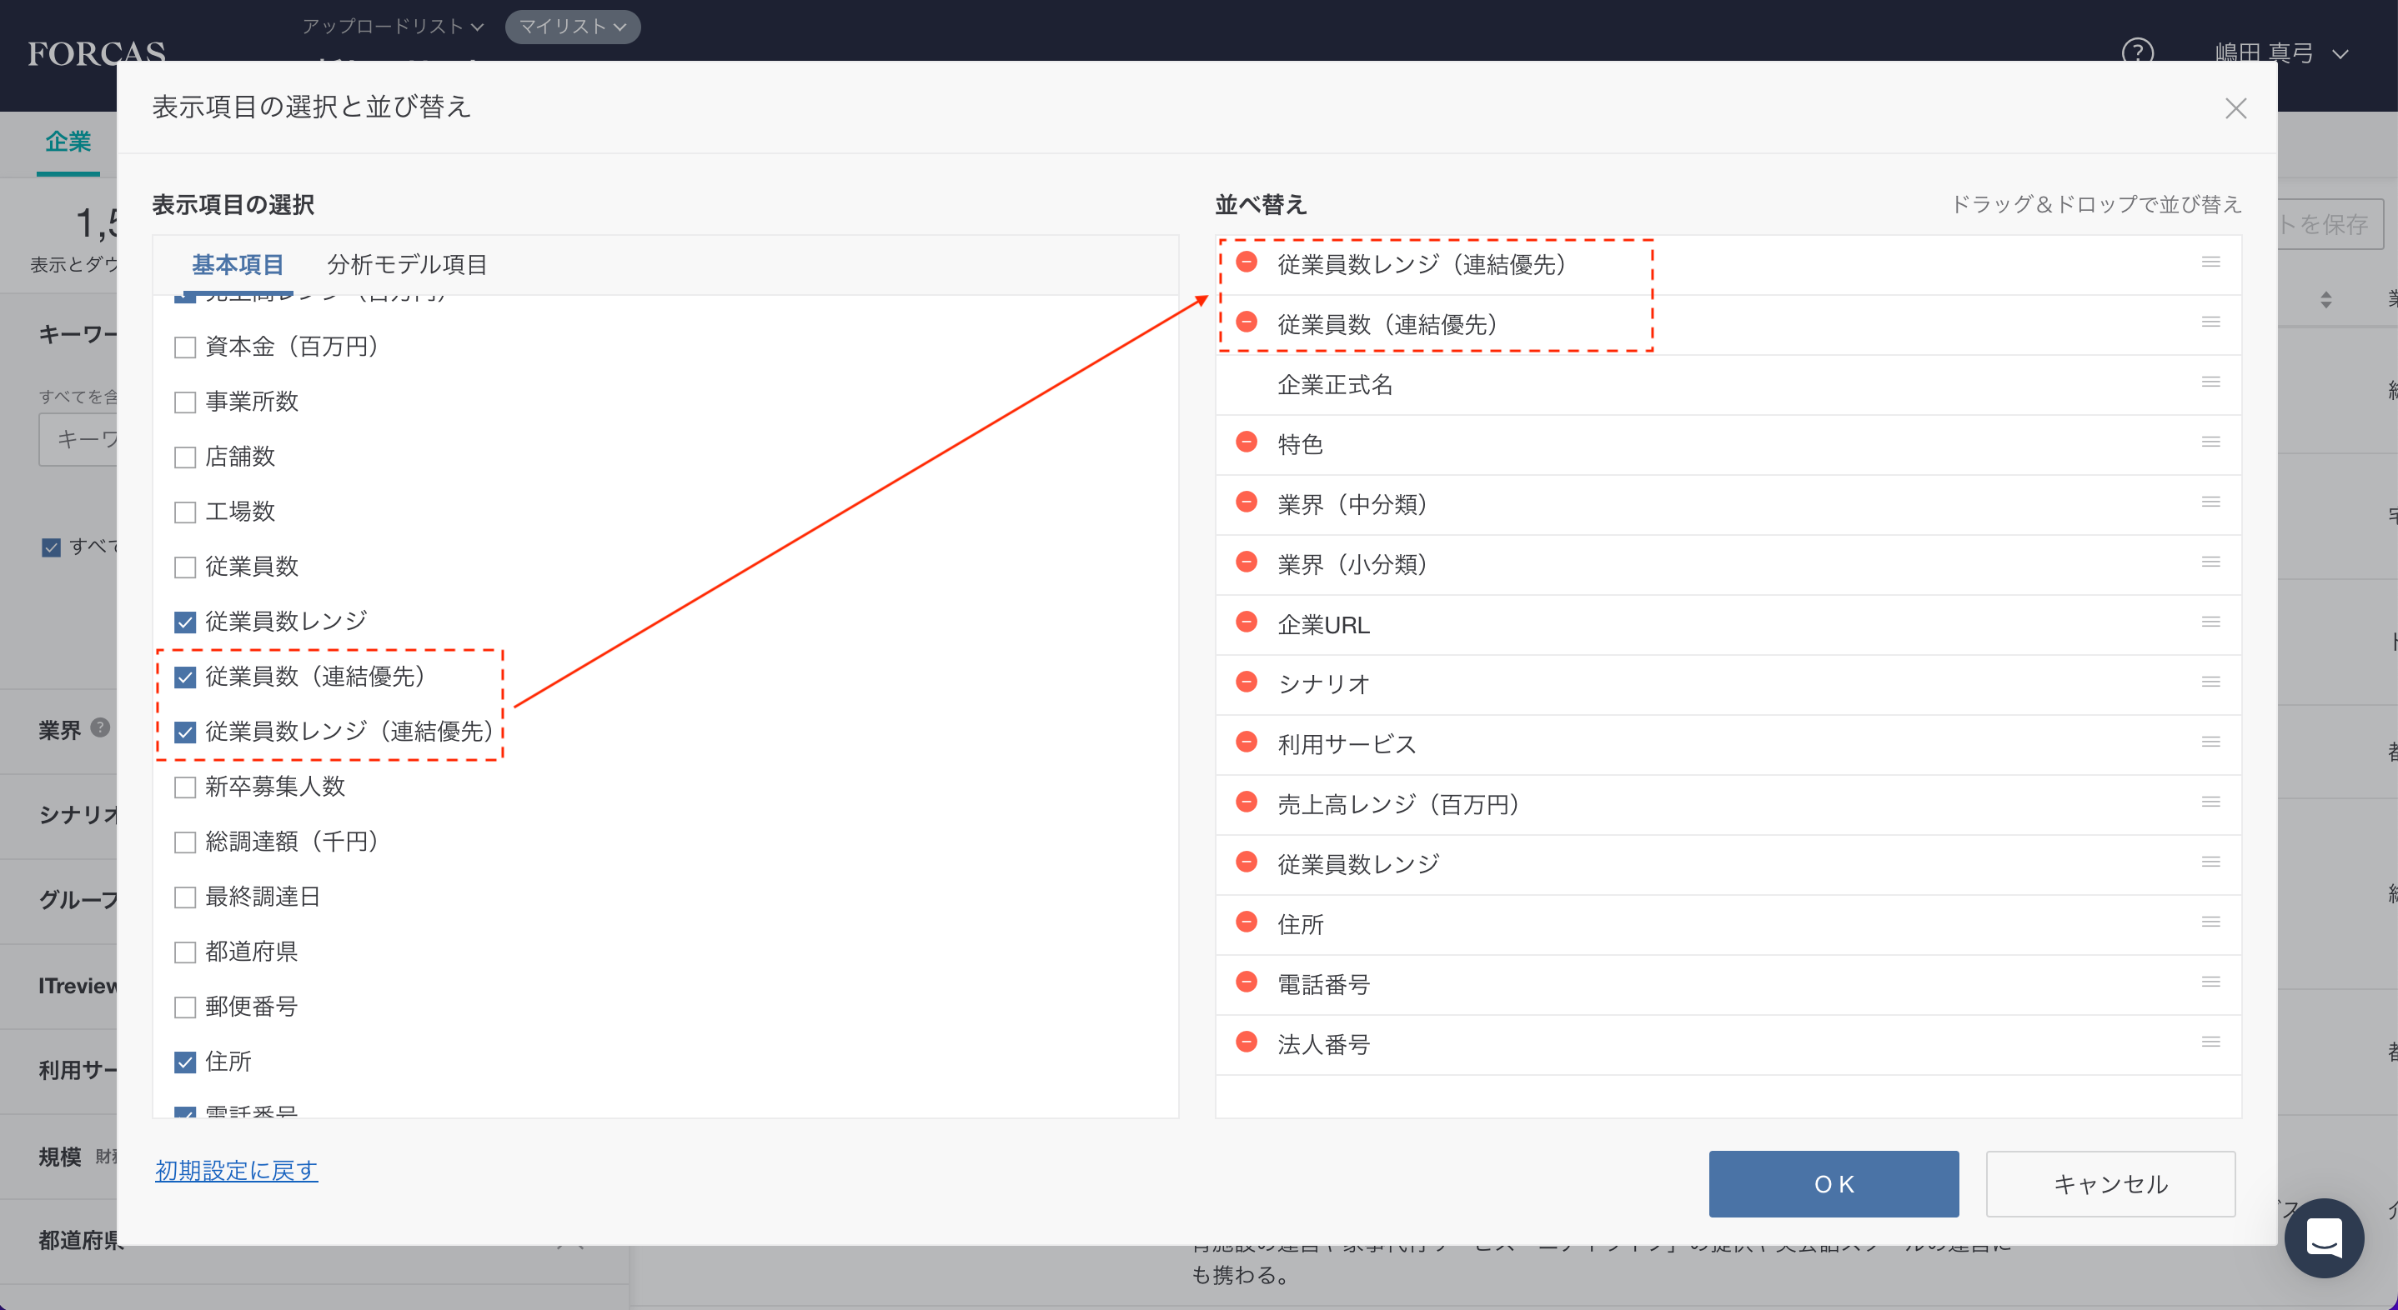This screenshot has height=1310, width=2398.
Task: Click red minus icon beside 企業URL
Action: [1247, 622]
